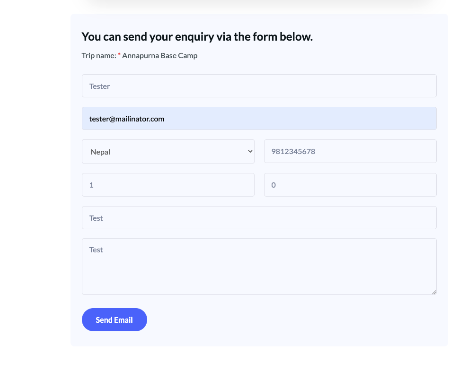459x379 pixels.
Task: Click the number field showing 0
Action: coord(350,185)
